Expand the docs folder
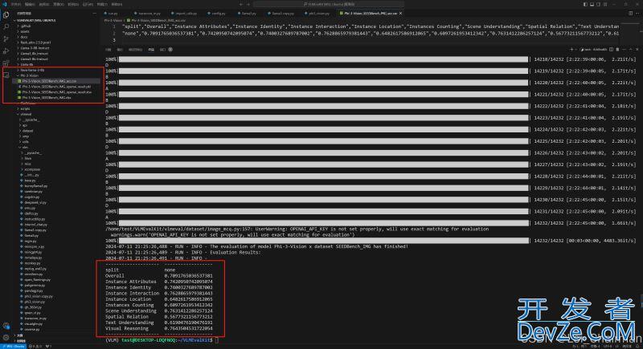The height and width of the screenshot is (349, 643). pyautogui.click(x=24, y=37)
